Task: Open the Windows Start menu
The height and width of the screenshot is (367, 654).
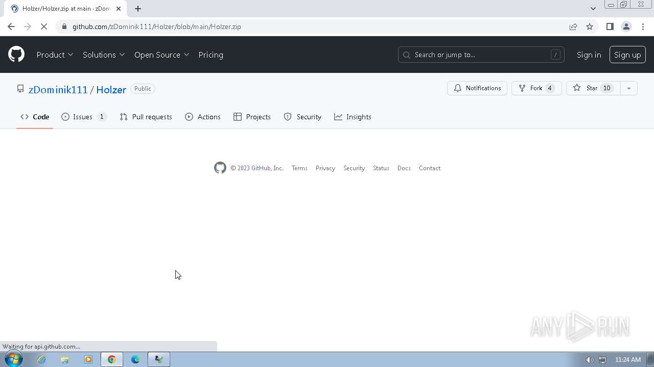Action: click(x=13, y=359)
